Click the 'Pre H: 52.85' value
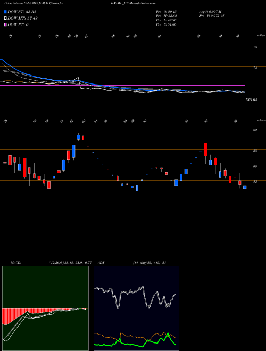This screenshot has width=266, height=351. [x=166, y=16]
